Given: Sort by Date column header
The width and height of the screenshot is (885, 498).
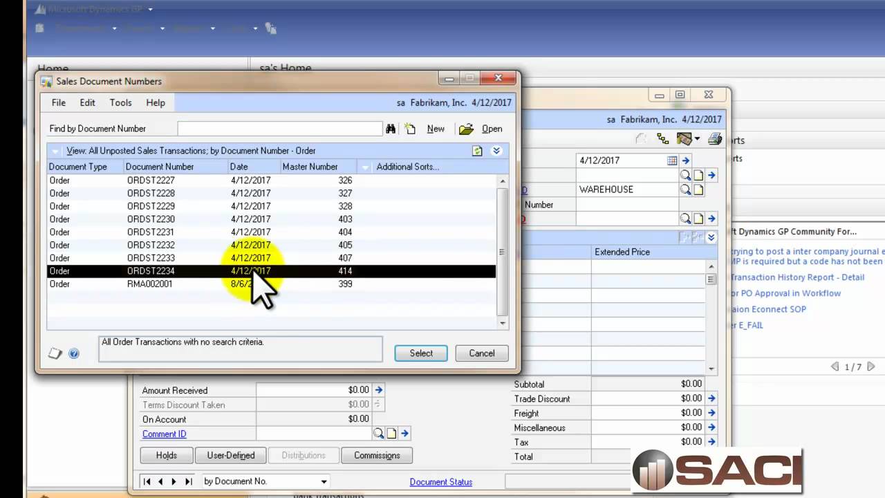Looking at the screenshot, I should point(254,167).
